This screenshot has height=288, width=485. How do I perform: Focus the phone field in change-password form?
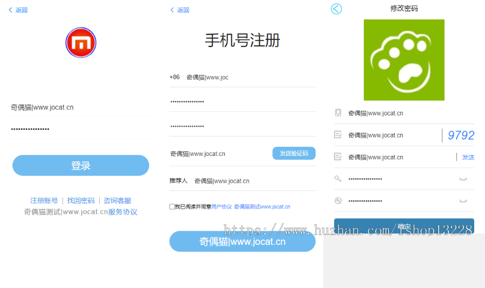(x=411, y=113)
